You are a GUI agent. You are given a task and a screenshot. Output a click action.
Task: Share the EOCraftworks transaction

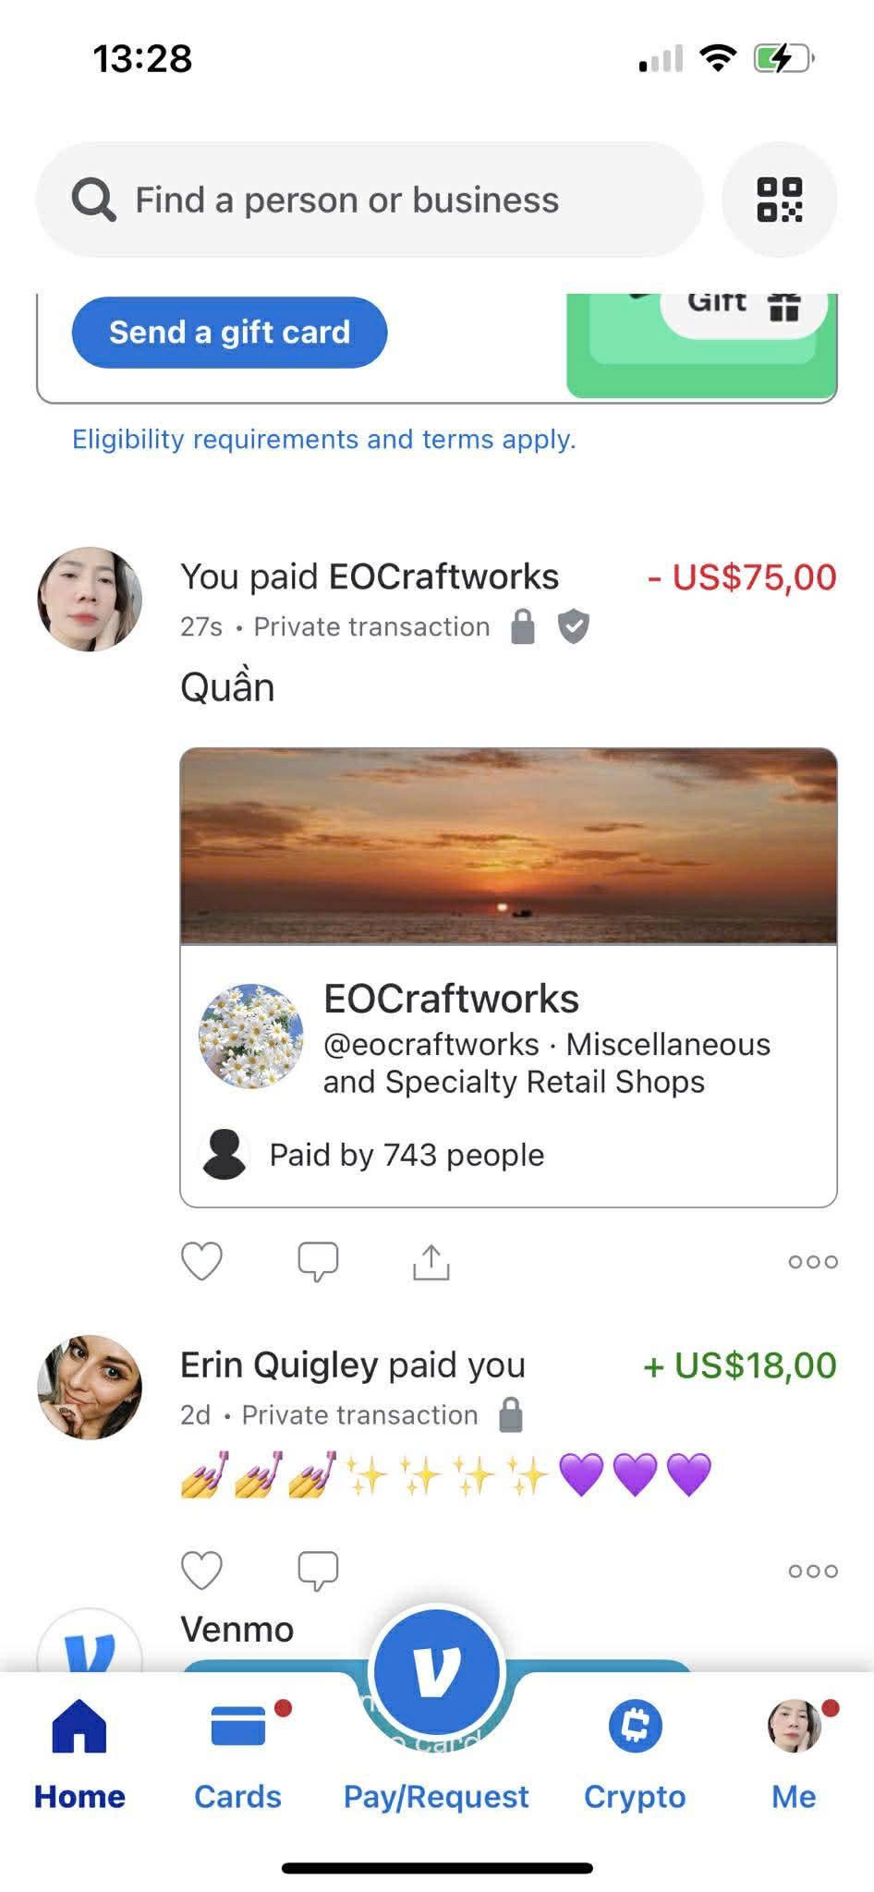coord(431,1261)
